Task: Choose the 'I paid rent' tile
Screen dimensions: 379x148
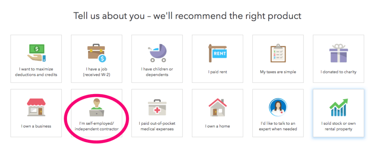Action: click(218, 72)
